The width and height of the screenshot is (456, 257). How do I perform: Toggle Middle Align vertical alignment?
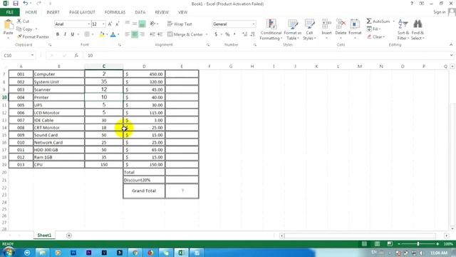[135, 24]
